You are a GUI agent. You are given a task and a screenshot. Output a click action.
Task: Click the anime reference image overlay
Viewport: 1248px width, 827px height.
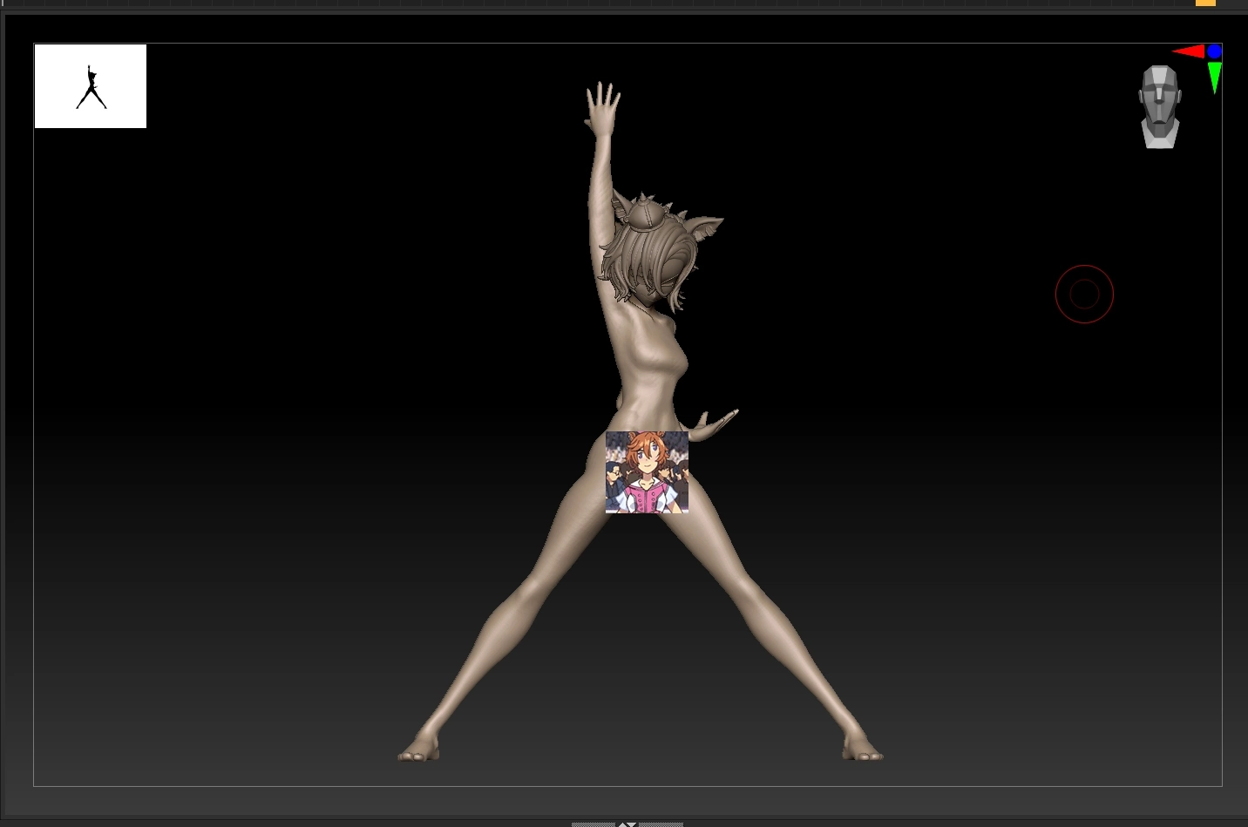click(x=647, y=472)
